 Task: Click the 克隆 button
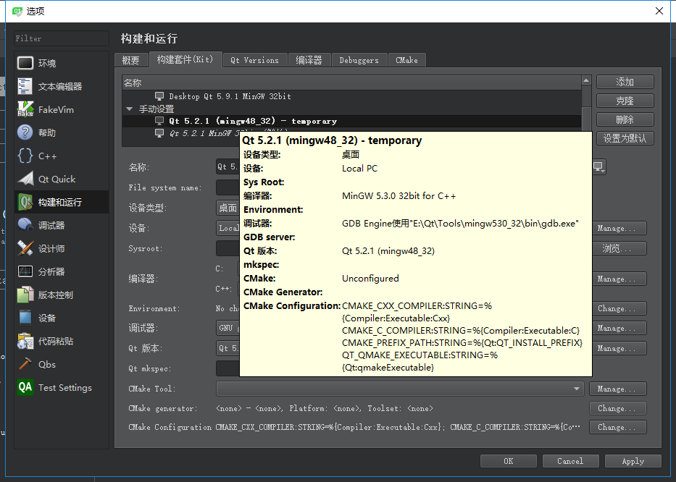(625, 101)
